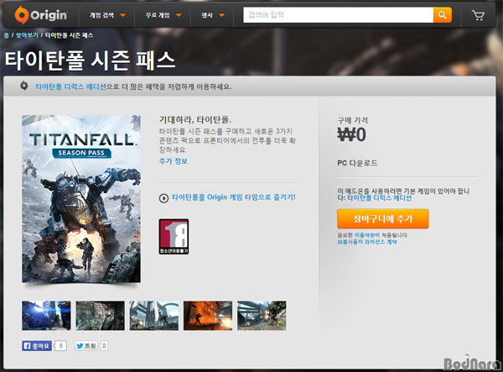Expand the 무료 게임 dropdown menu
This screenshot has height=372, width=503.
(x=163, y=15)
